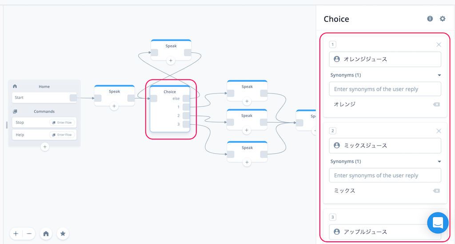Zoom out with the minus canvas button
This screenshot has height=244, width=455.
[x=29, y=233]
